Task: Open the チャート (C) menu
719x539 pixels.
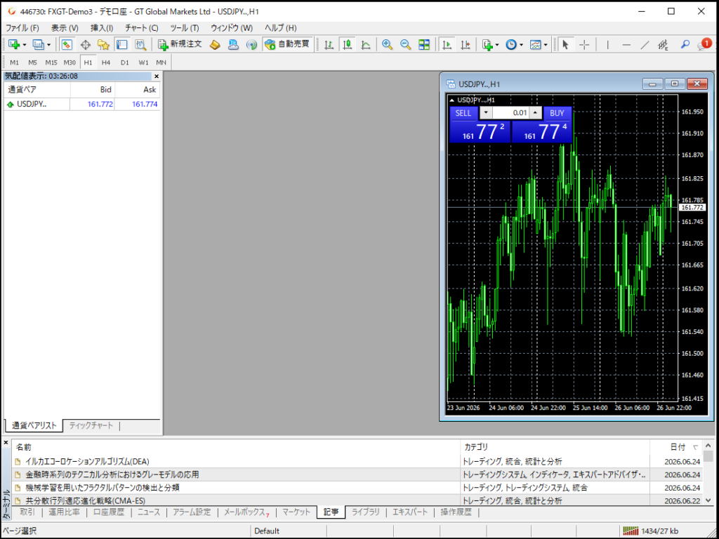Action: (141, 28)
